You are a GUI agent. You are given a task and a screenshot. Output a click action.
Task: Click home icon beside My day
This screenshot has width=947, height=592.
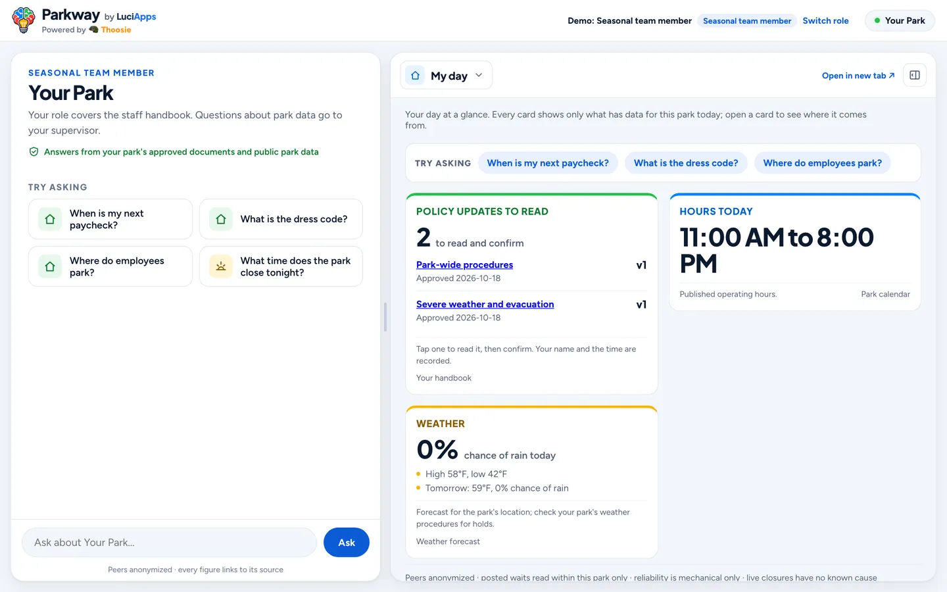click(x=415, y=76)
